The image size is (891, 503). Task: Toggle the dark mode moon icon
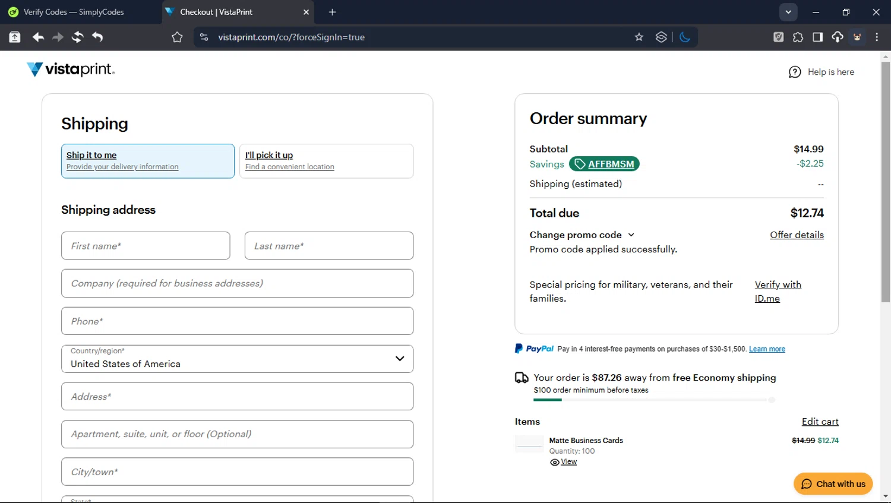(685, 37)
